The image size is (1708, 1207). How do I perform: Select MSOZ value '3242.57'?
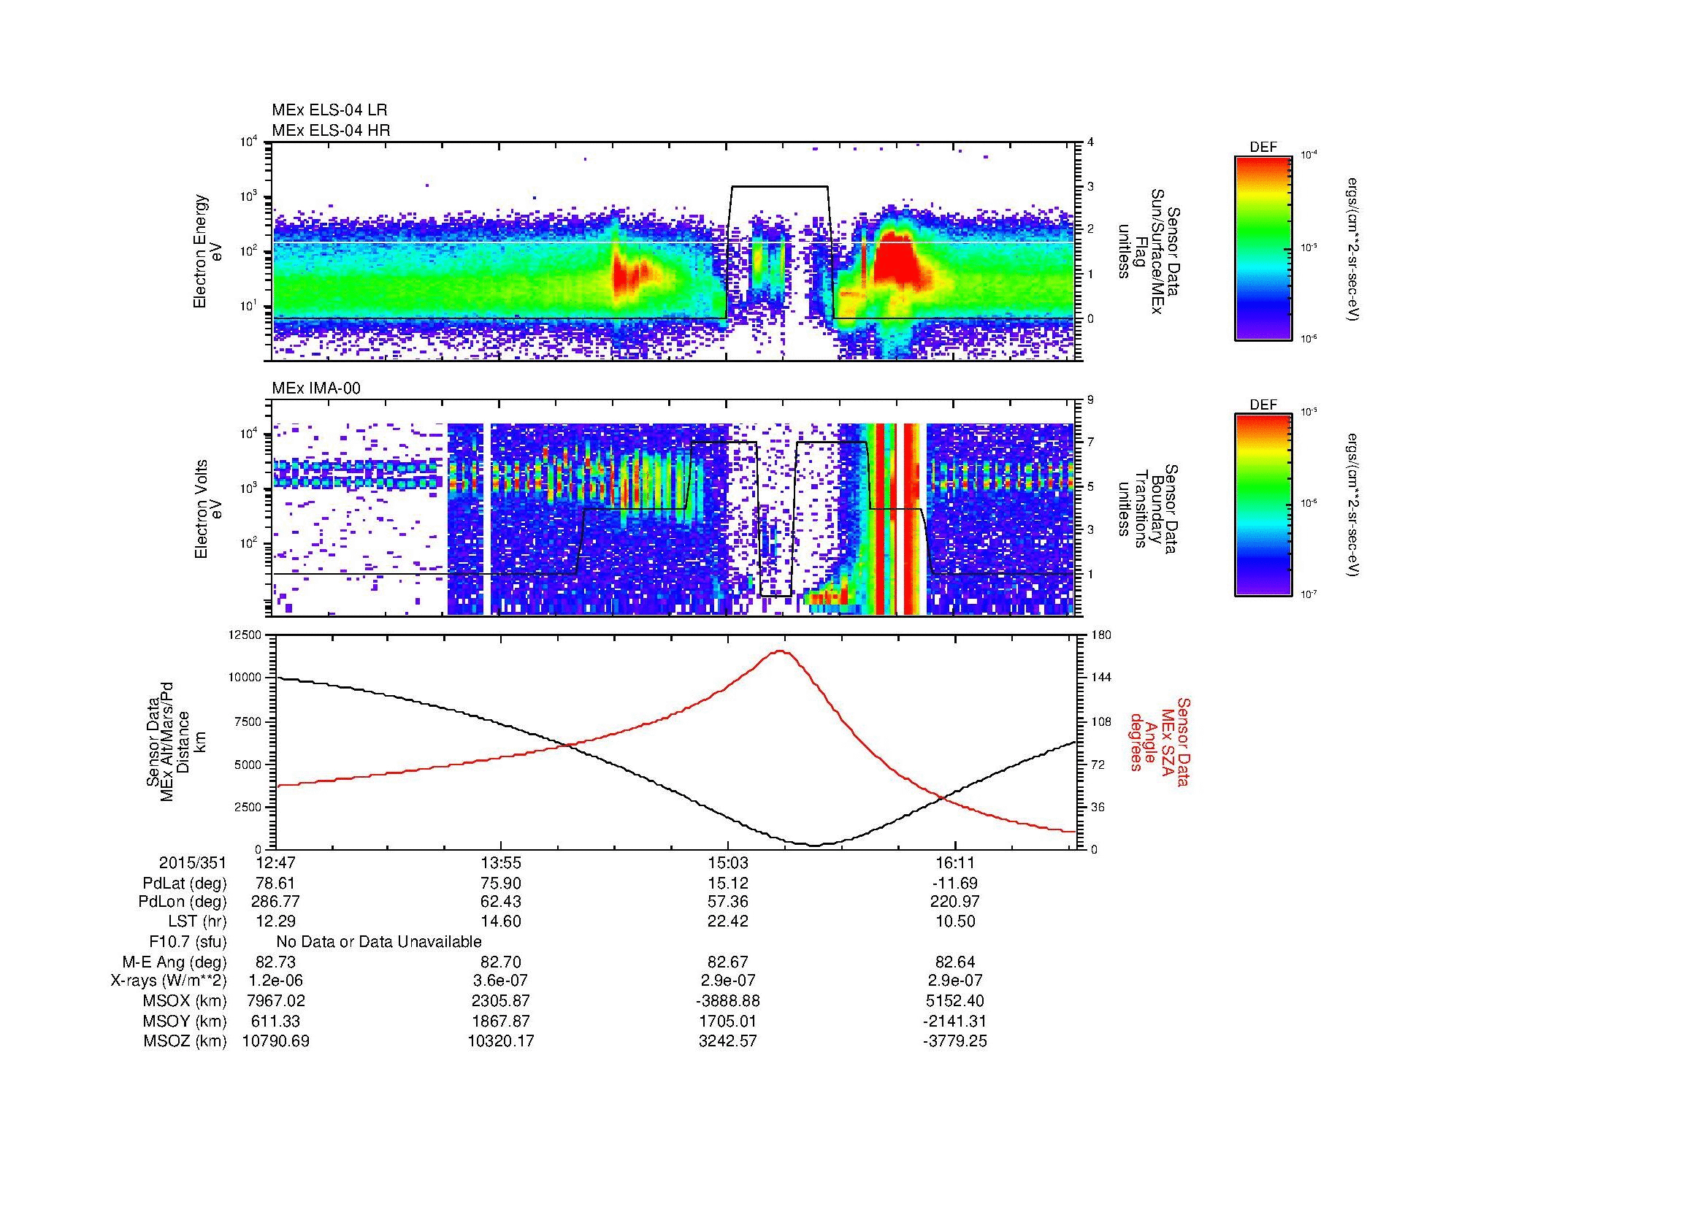[727, 1041]
